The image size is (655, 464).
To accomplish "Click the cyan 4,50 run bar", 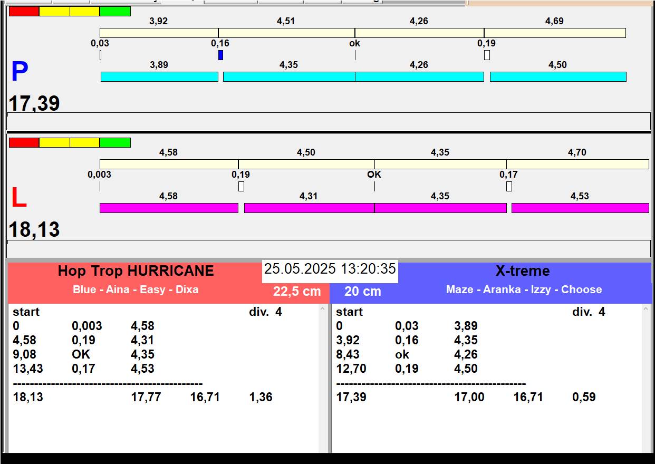I will point(557,77).
